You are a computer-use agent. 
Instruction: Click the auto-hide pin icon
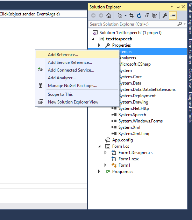click(177, 7)
